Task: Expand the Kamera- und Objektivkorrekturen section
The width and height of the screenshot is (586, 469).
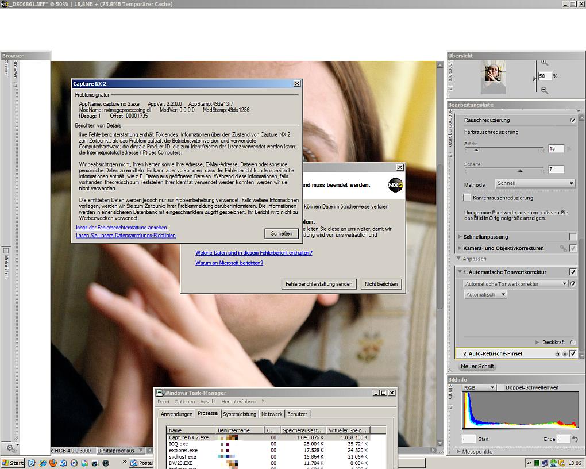Action: coord(460,248)
